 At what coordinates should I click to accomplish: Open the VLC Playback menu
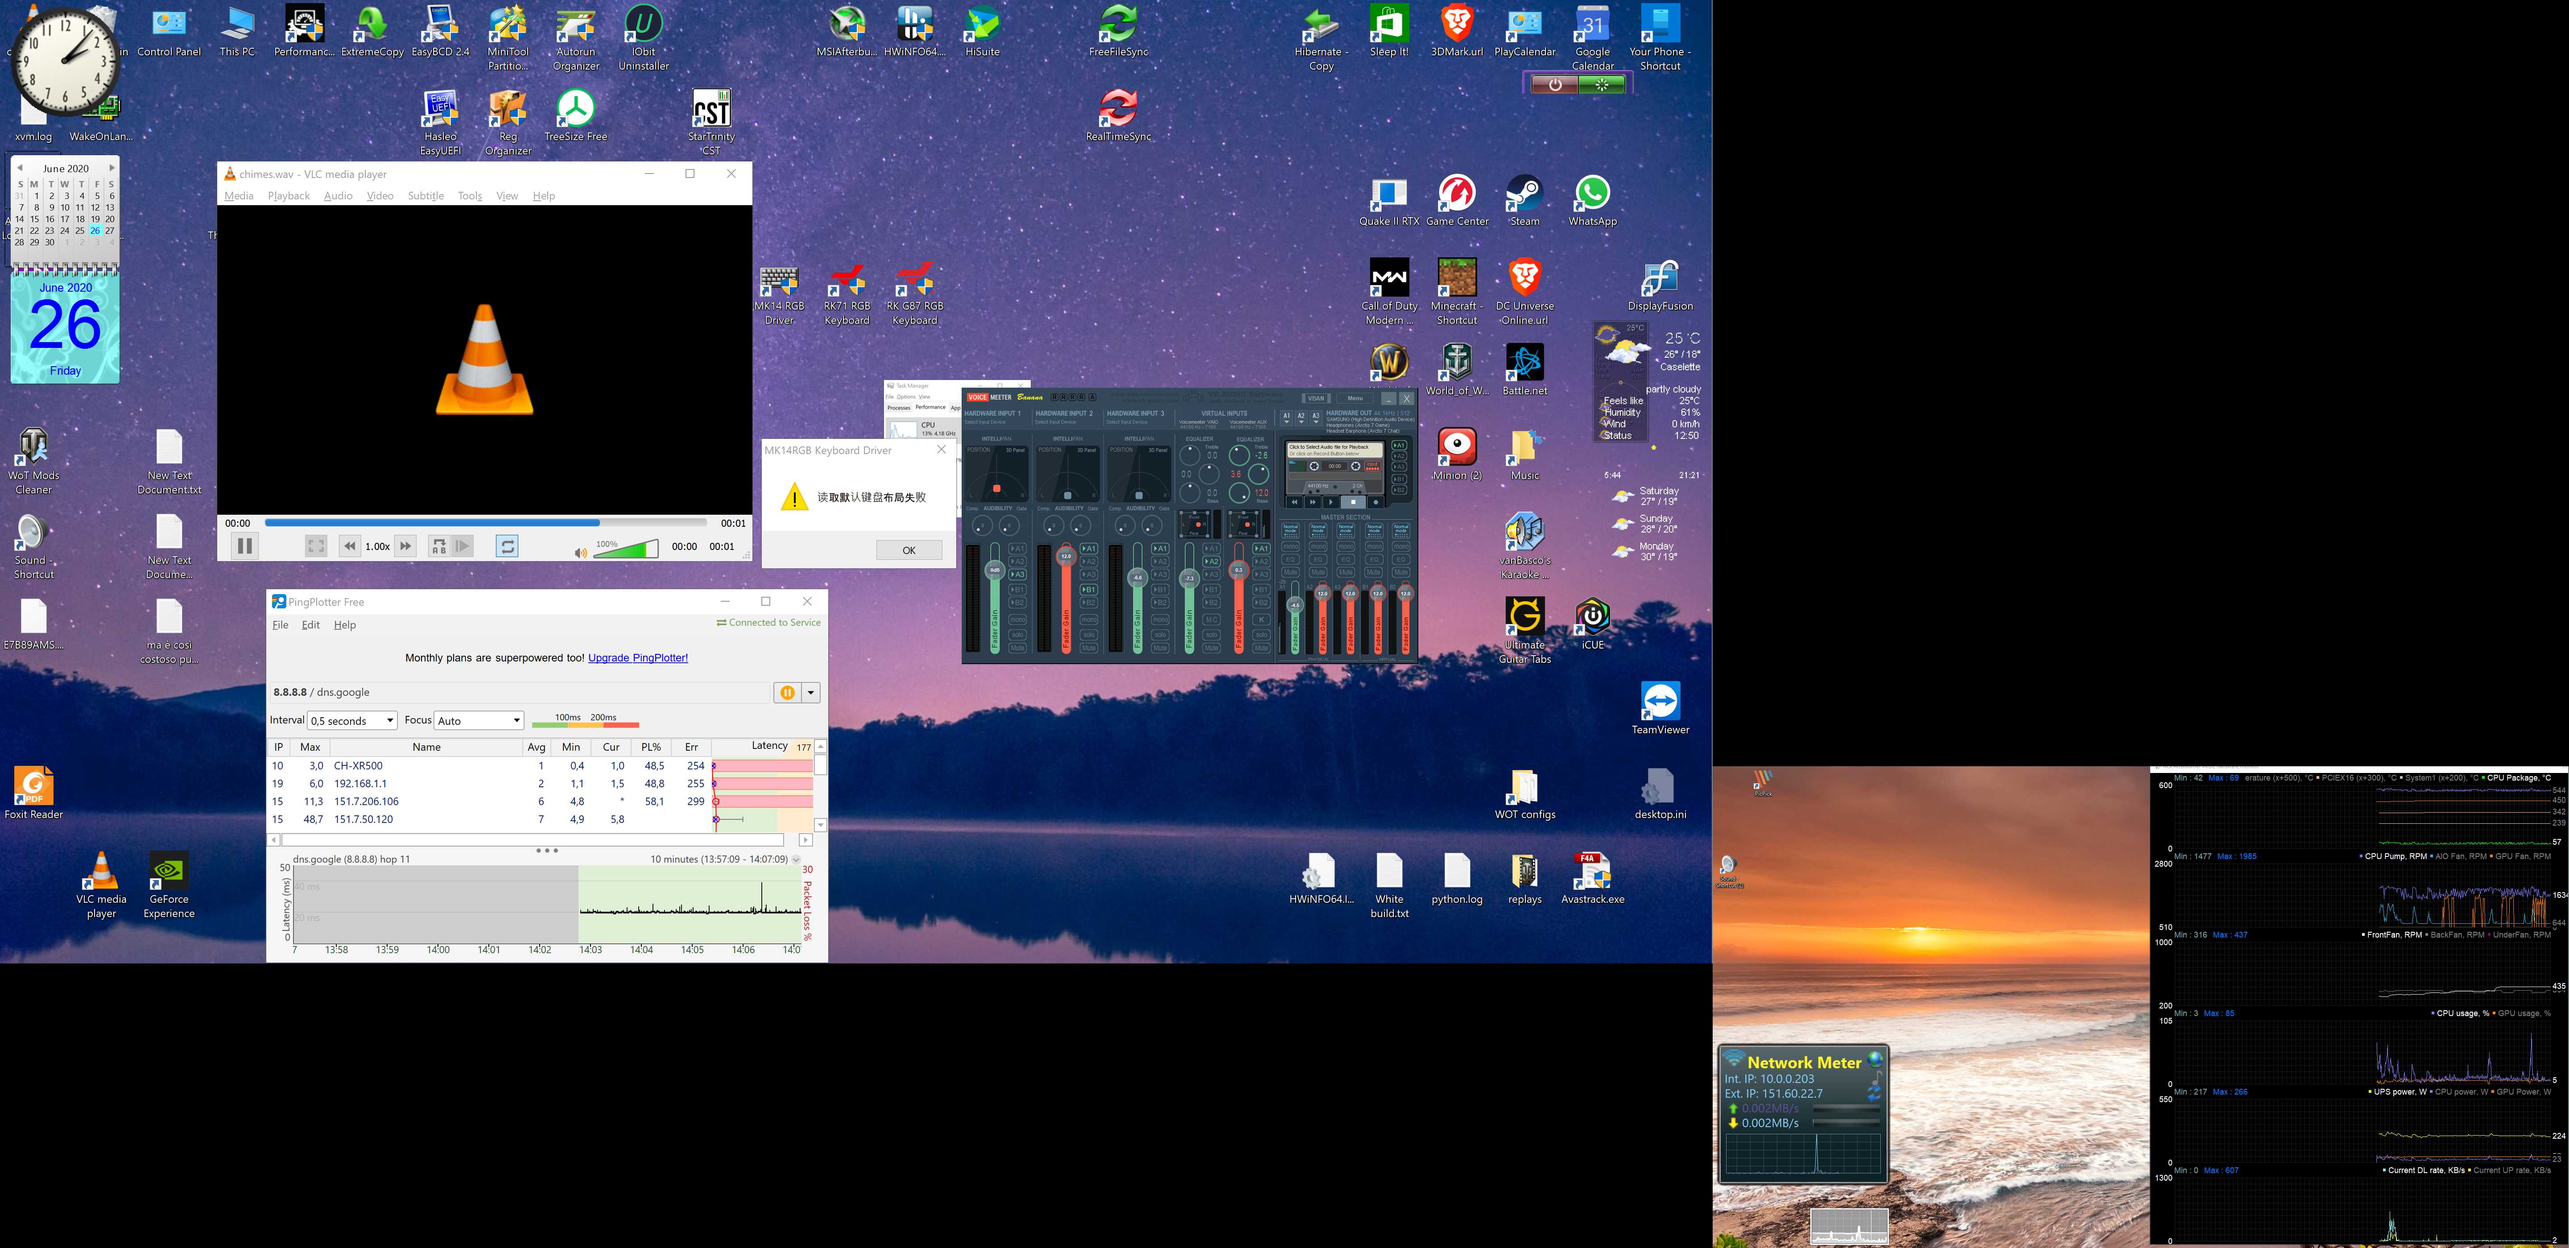pos(288,195)
